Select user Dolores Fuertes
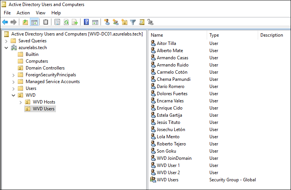Image resolution: width=291 pixels, height=190 pixels. click(172, 94)
